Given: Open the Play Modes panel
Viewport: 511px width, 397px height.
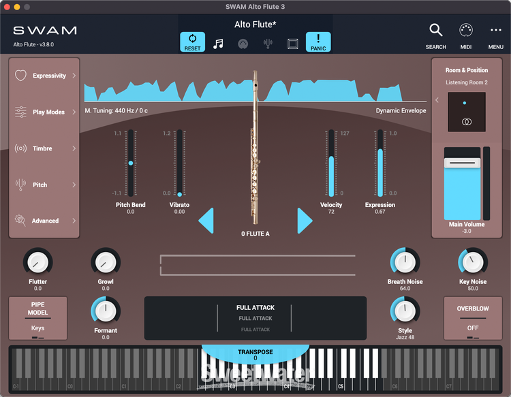Looking at the screenshot, I should [x=45, y=112].
